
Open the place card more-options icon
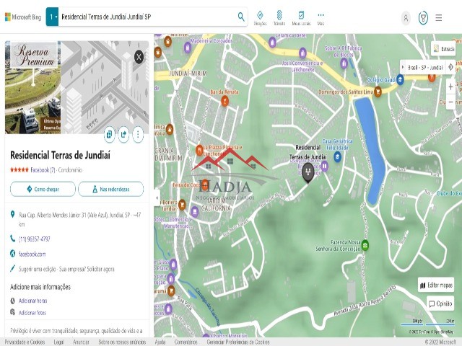coord(138,135)
